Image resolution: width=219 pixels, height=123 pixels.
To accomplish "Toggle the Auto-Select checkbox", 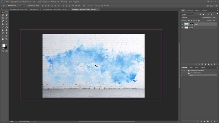I will [9, 6].
